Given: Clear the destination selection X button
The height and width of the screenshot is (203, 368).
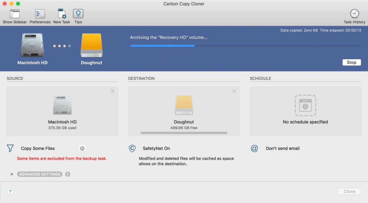Looking at the screenshot, I should 234,91.
